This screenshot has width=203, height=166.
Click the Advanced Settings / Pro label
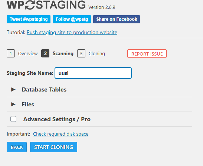tap(57, 119)
